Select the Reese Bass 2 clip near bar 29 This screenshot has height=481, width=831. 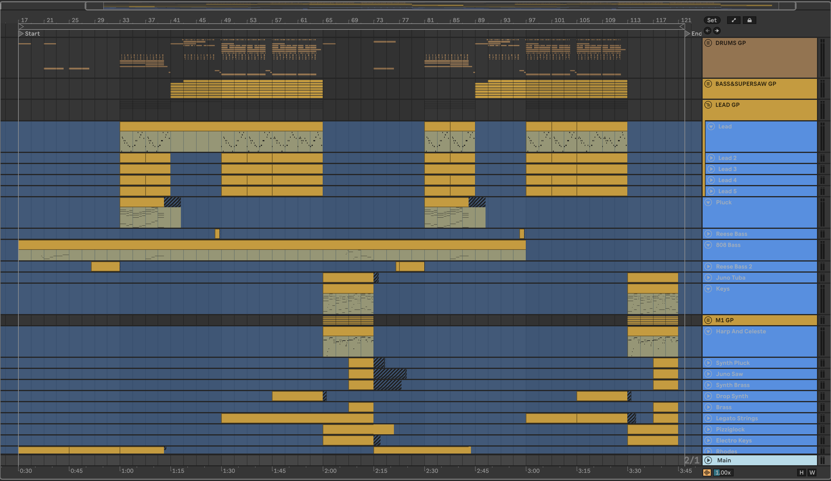106,266
